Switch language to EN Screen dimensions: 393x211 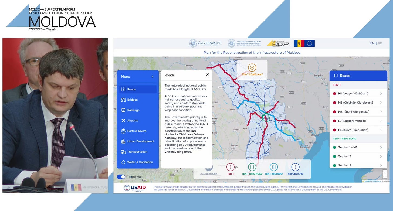click(372, 43)
